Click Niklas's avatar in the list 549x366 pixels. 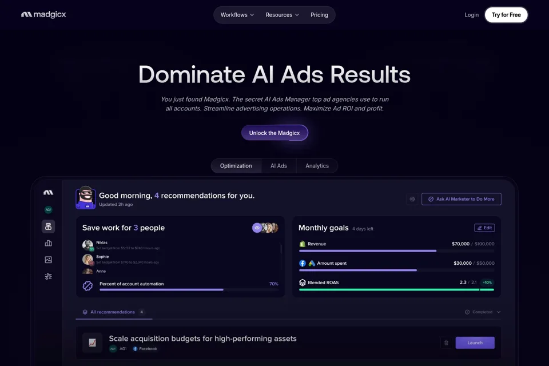87,245
